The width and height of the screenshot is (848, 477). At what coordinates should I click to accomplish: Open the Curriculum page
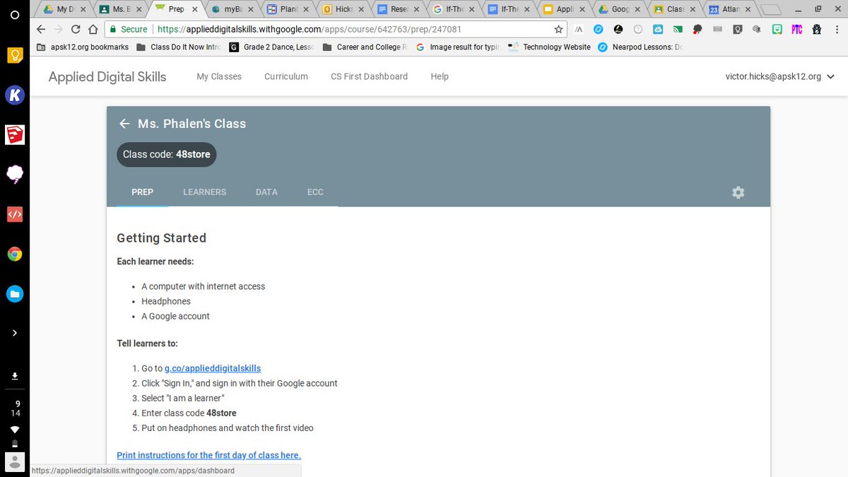[286, 76]
